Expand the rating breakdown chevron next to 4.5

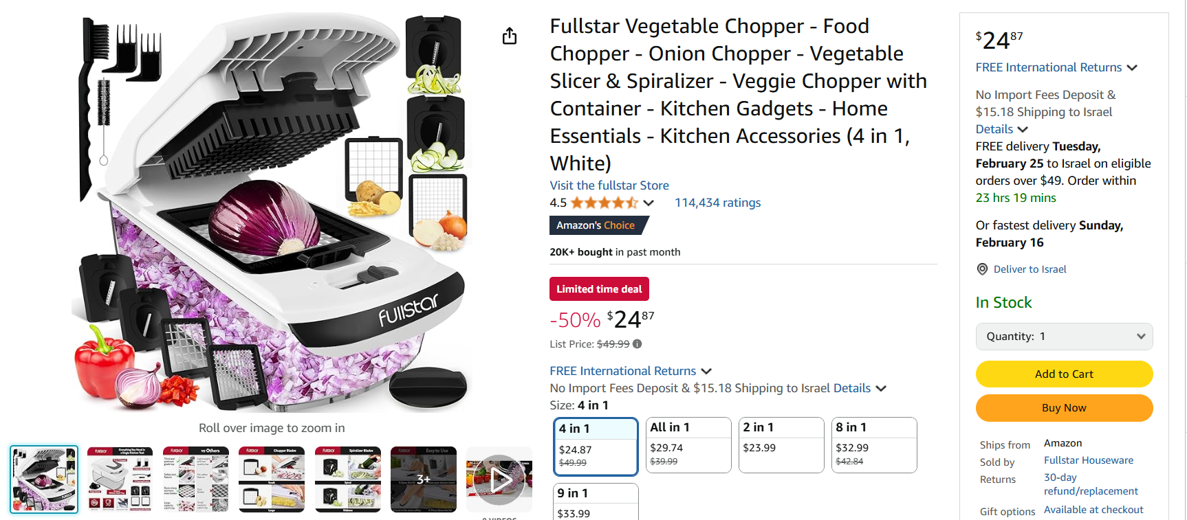649,203
